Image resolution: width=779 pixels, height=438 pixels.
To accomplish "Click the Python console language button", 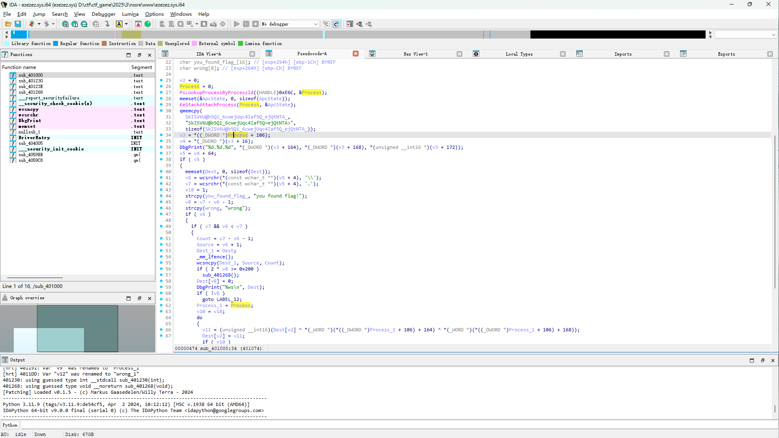I will pyautogui.click(x=10, y=425).
